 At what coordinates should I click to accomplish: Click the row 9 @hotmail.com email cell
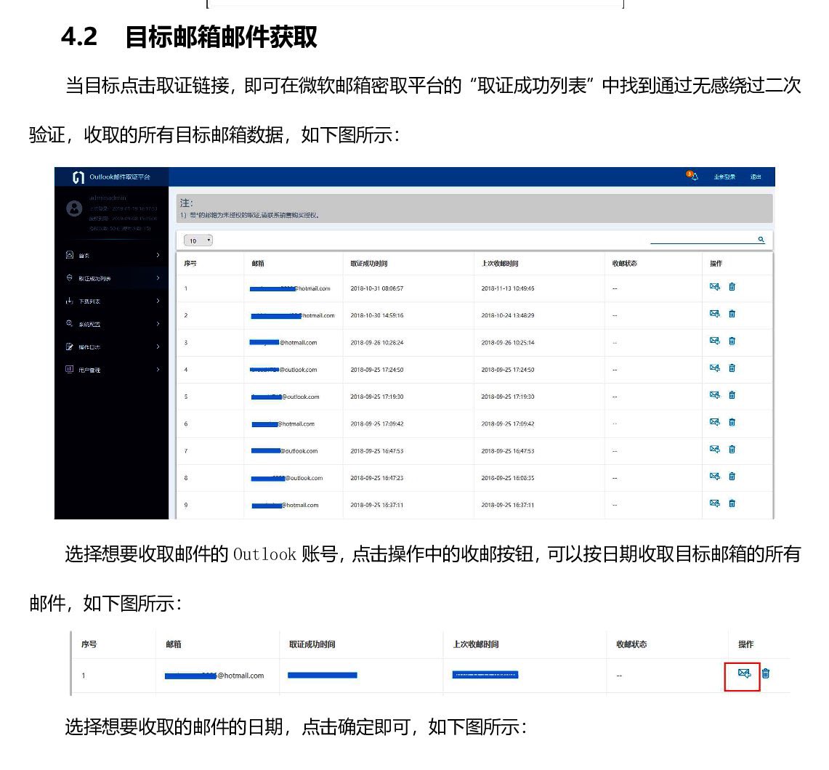[285, 506]
